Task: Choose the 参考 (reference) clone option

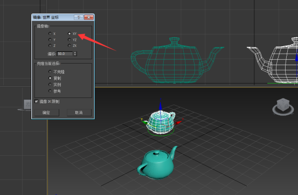Action: click(x=50, y=91)
